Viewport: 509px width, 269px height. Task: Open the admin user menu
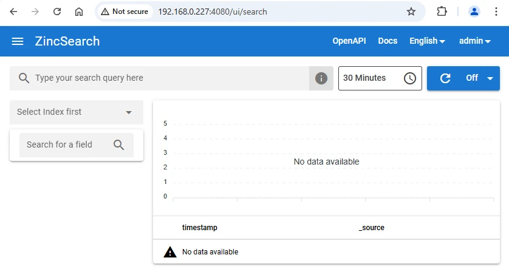click(475, 41)
